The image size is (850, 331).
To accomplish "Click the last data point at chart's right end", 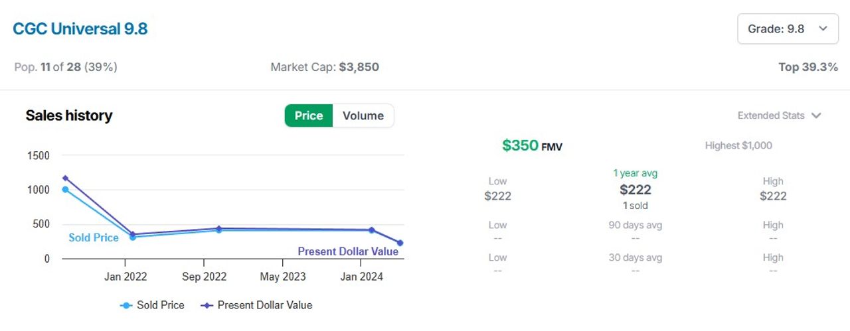I will [400, 243].
